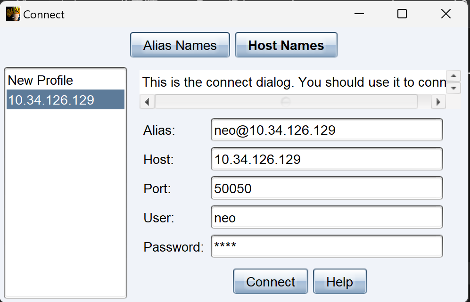
Task: Select the 10.34.126.129 profile
Action: tap(66, 99)
